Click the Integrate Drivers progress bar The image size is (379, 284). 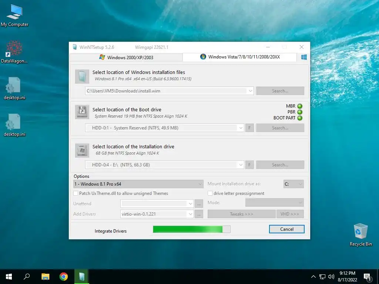pos(192,229)
